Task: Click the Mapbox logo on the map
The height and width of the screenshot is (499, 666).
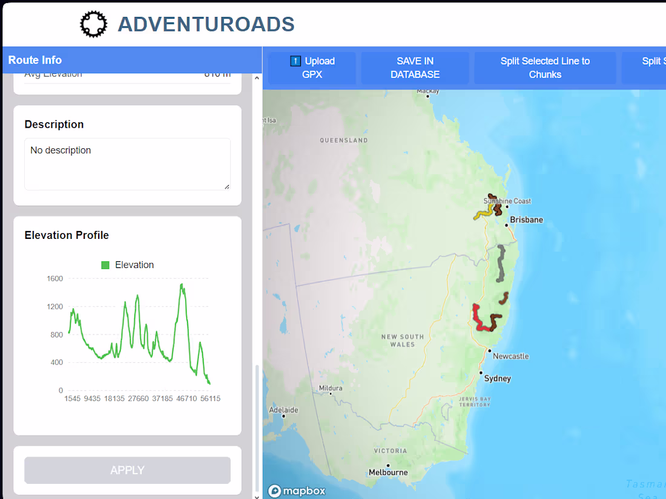Action: [297, 491]
